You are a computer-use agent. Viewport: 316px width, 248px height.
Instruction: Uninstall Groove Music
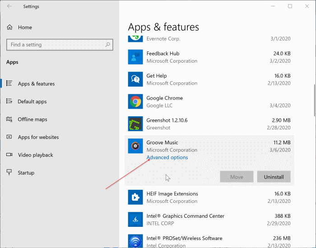click(x=274, y=177)
